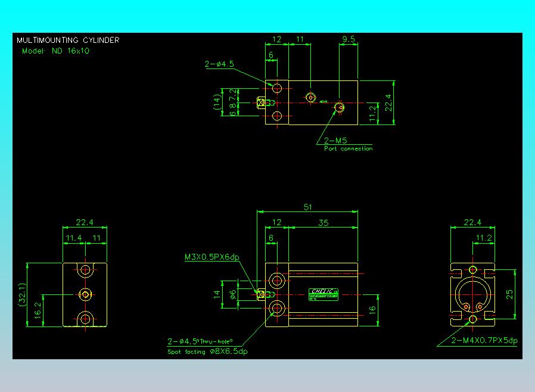535x392 pixels.
Task: Click the 2-ø4.5 callout without Thru-hole note
Action: (x=219, y=64)
